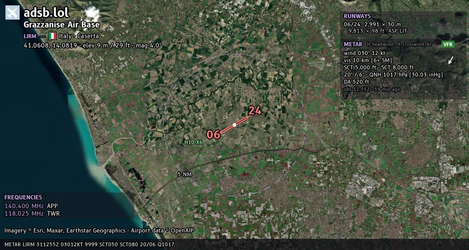The width and height of the screenshot is (469, 250).
Task: Select the H10 X6 wind component label
Action: click(x=193, y=142)
